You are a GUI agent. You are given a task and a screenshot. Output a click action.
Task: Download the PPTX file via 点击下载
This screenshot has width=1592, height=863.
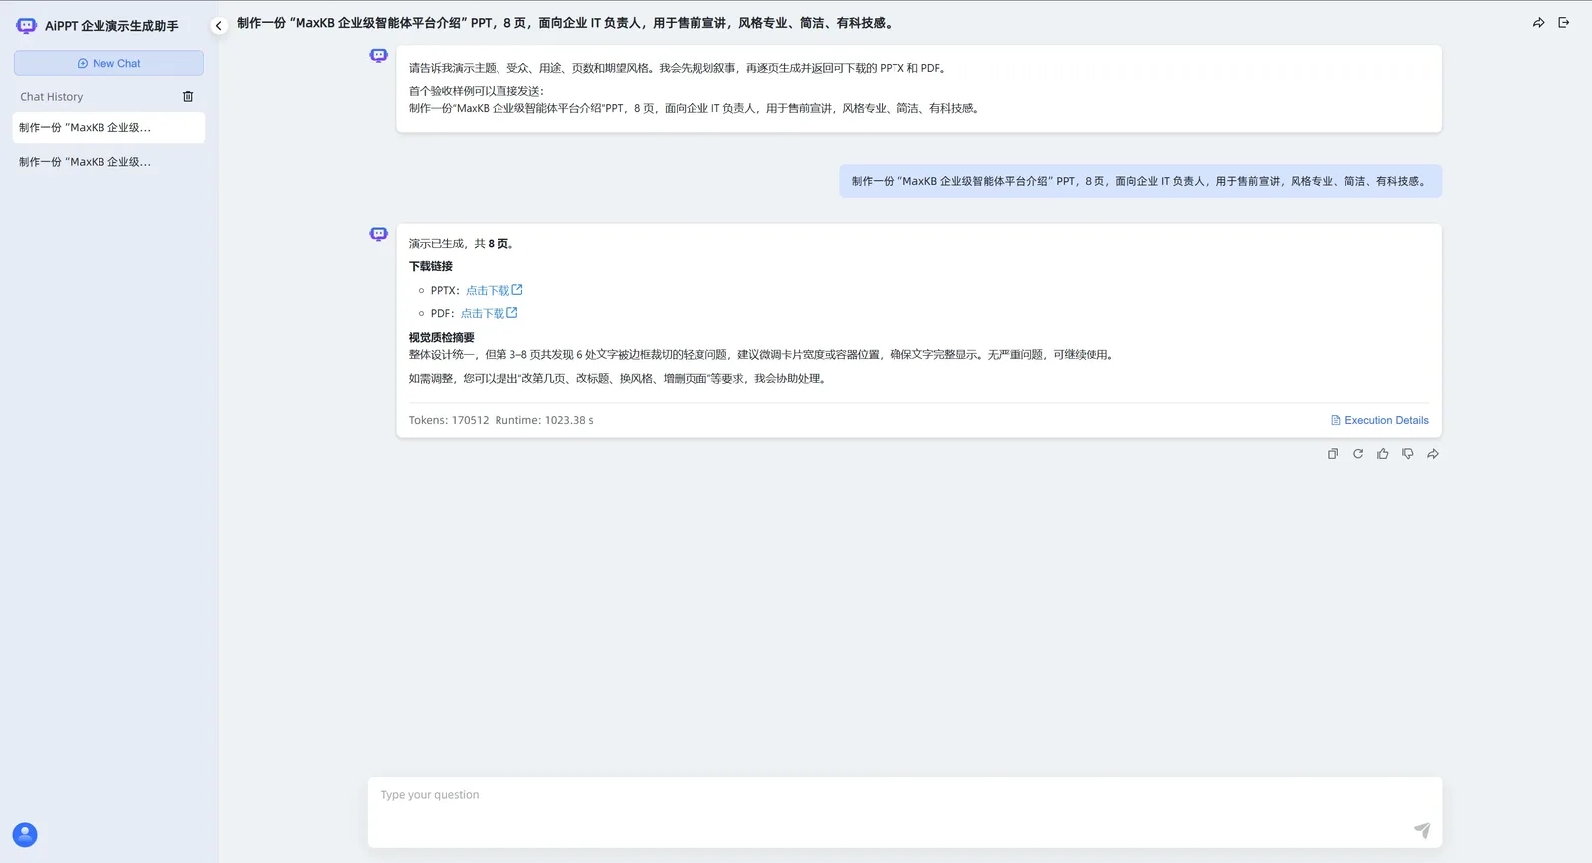click(x=494, y=290)
